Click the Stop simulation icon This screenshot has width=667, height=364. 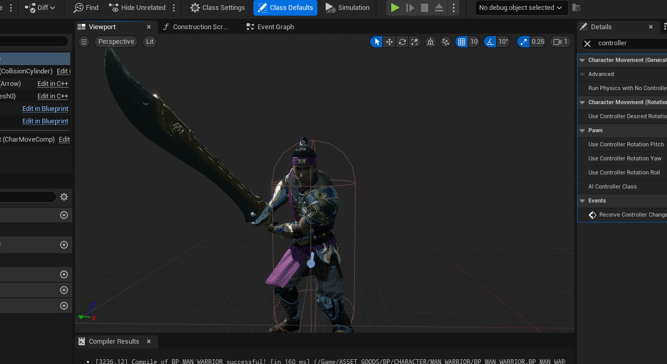point(425,8)
